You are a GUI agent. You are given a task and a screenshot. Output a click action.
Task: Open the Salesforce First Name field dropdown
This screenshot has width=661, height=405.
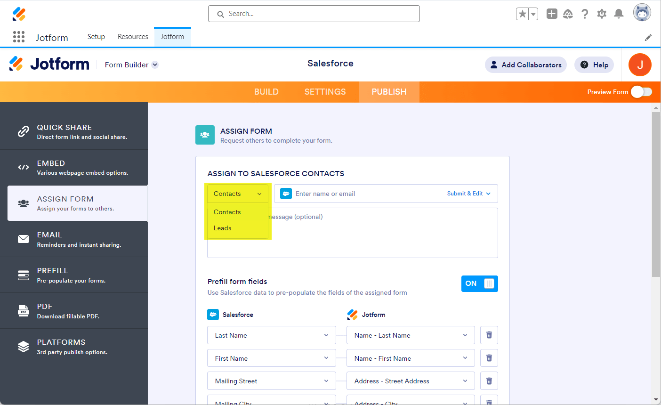(272, 358)
